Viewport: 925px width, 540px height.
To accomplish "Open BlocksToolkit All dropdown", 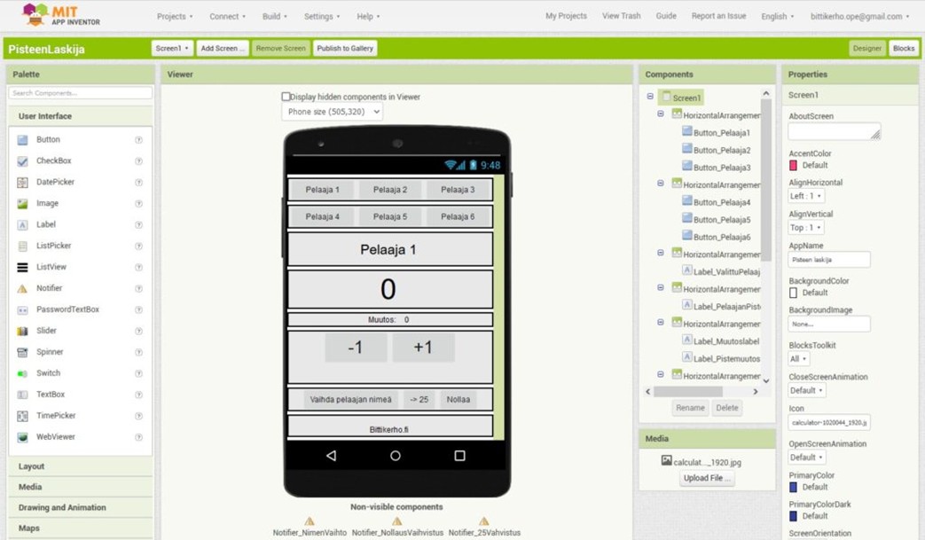I will click(799, 358).
